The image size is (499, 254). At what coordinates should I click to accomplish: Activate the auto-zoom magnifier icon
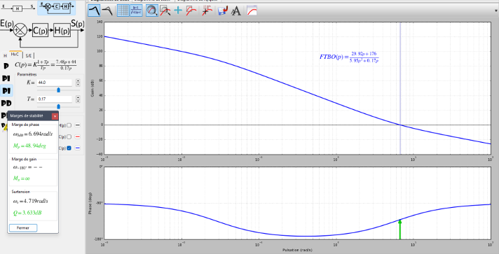click(152, 10)
